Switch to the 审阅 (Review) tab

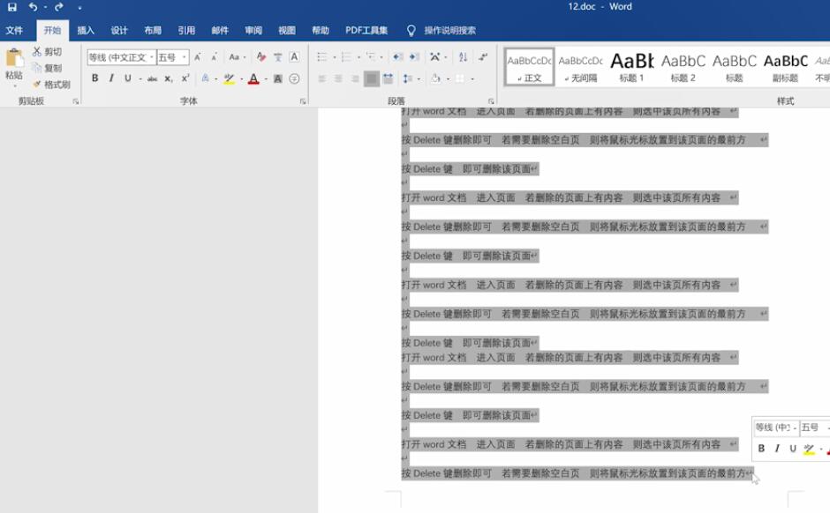[x=253, y=31]
